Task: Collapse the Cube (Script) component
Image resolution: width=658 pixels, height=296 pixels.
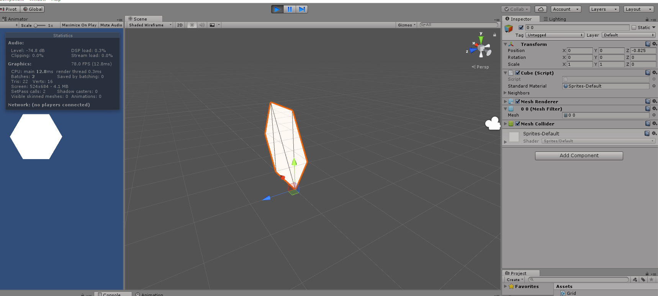Action: point(505,73)
